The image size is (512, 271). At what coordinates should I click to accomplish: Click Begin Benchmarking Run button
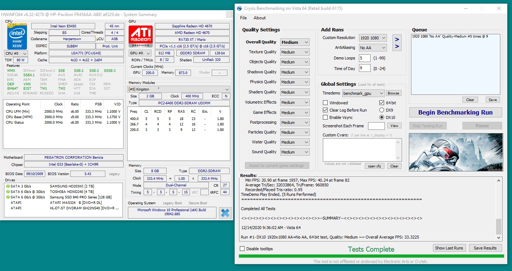pos(456,112)
